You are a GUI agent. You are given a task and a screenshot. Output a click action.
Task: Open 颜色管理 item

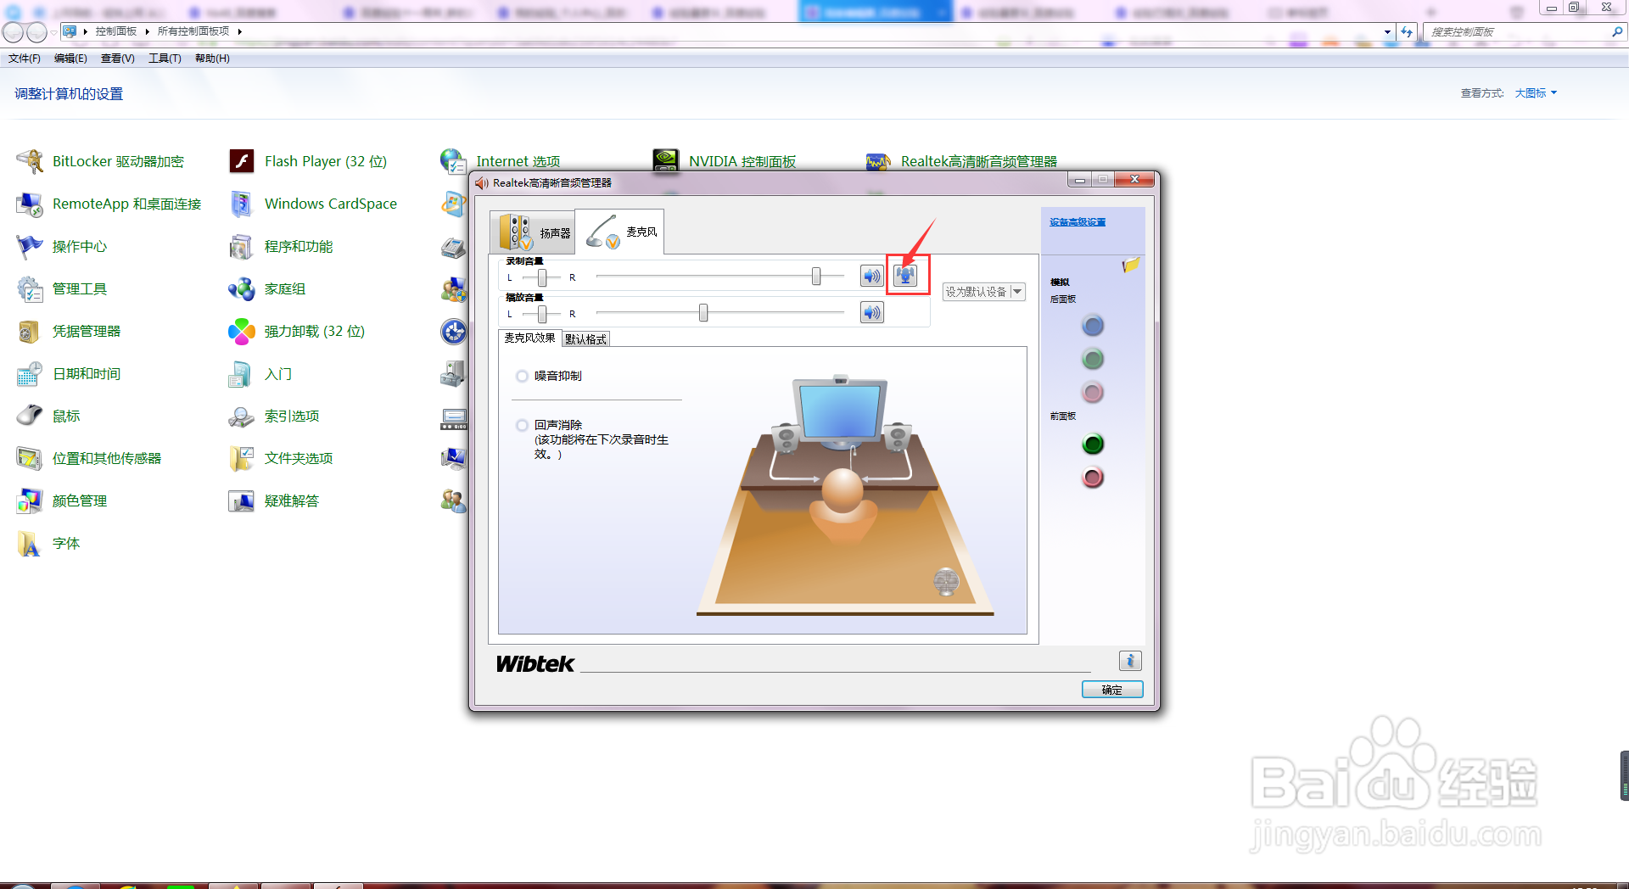click(61, 500)
